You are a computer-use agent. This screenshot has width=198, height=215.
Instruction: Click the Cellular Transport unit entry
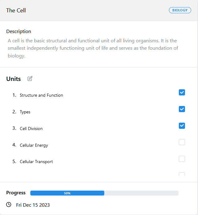36,162
